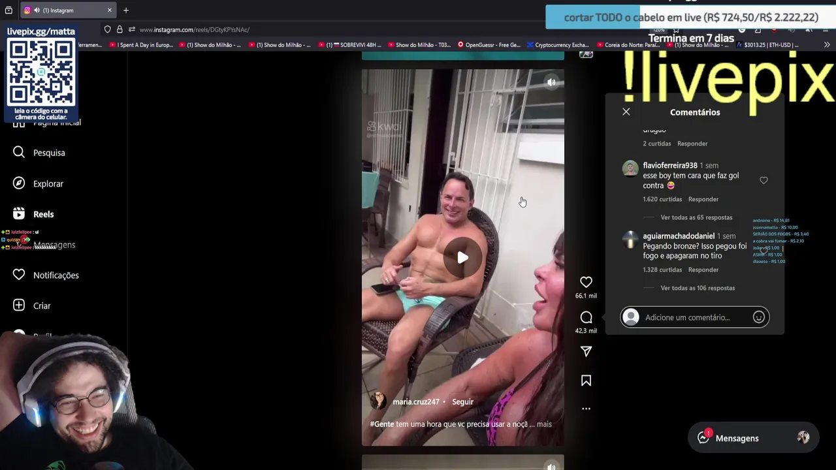836x470 pixels.
Task: Go to Reels in the sidebar
Action: (x=34, y=214)
